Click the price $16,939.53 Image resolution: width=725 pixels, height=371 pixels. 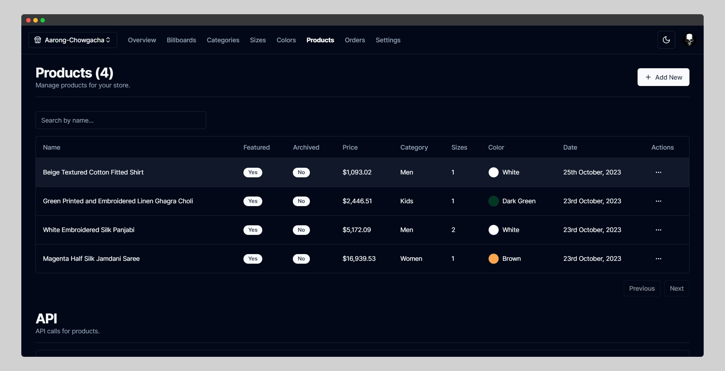[x=359, y=259]
